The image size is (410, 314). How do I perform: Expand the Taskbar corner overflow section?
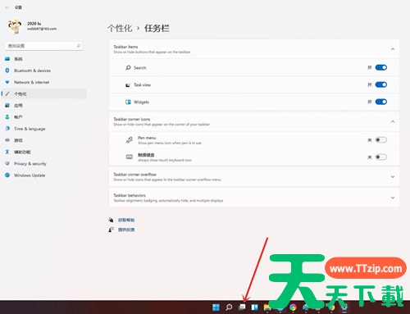tap(393, 177)
